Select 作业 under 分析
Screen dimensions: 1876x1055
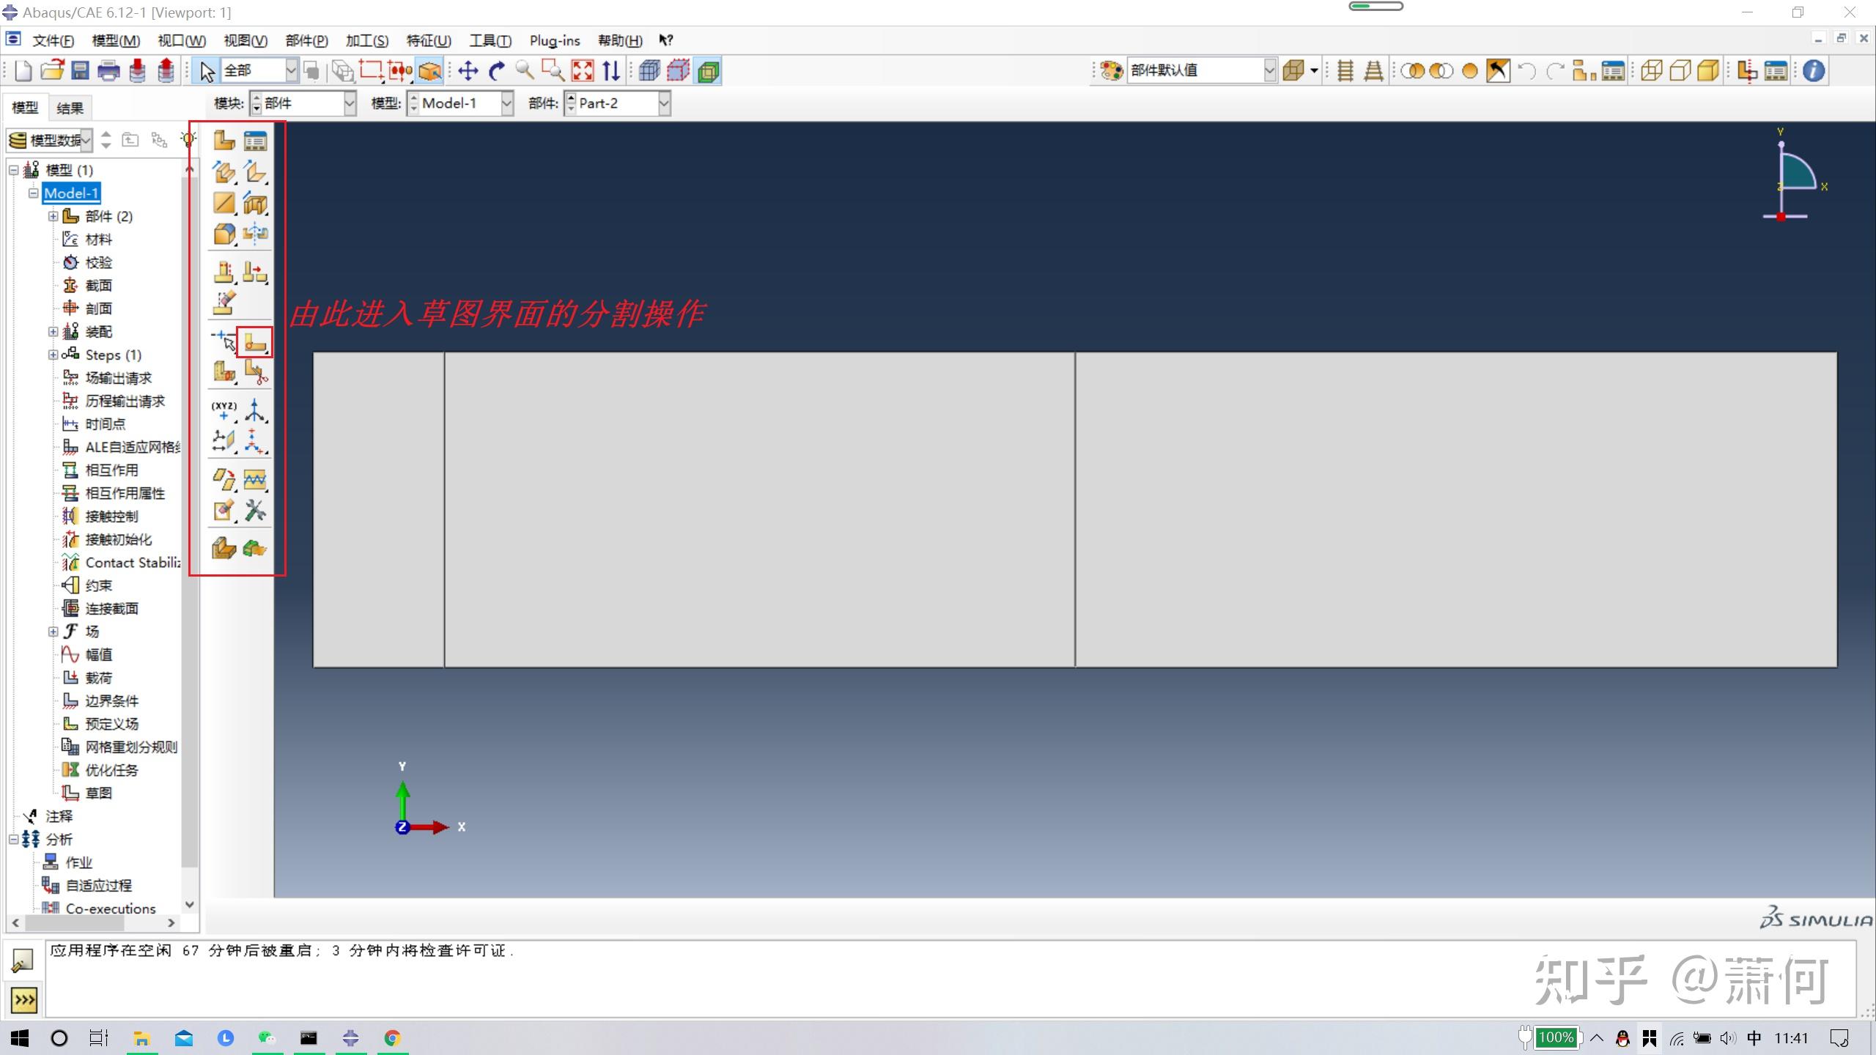pyautogui.click(x=78, y=862)
